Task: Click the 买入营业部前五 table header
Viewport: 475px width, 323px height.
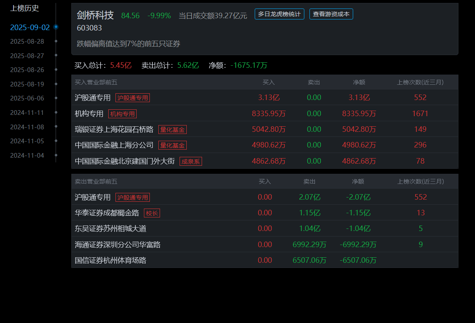Action: point(96,82)
